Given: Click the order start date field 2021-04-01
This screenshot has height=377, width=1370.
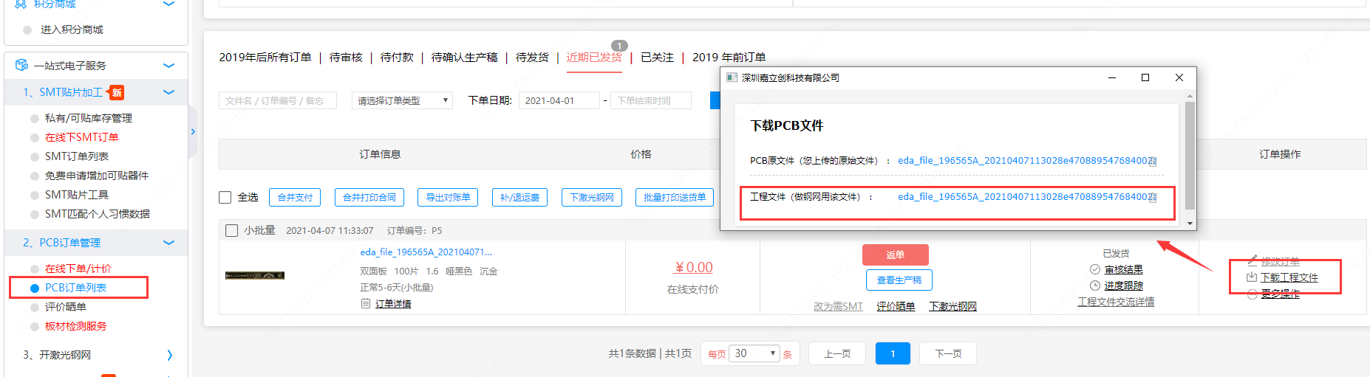Looking at the screenshot, I should pos(558,100).
